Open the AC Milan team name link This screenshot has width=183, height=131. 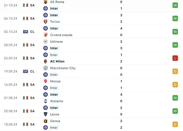[x=57, y=62]
